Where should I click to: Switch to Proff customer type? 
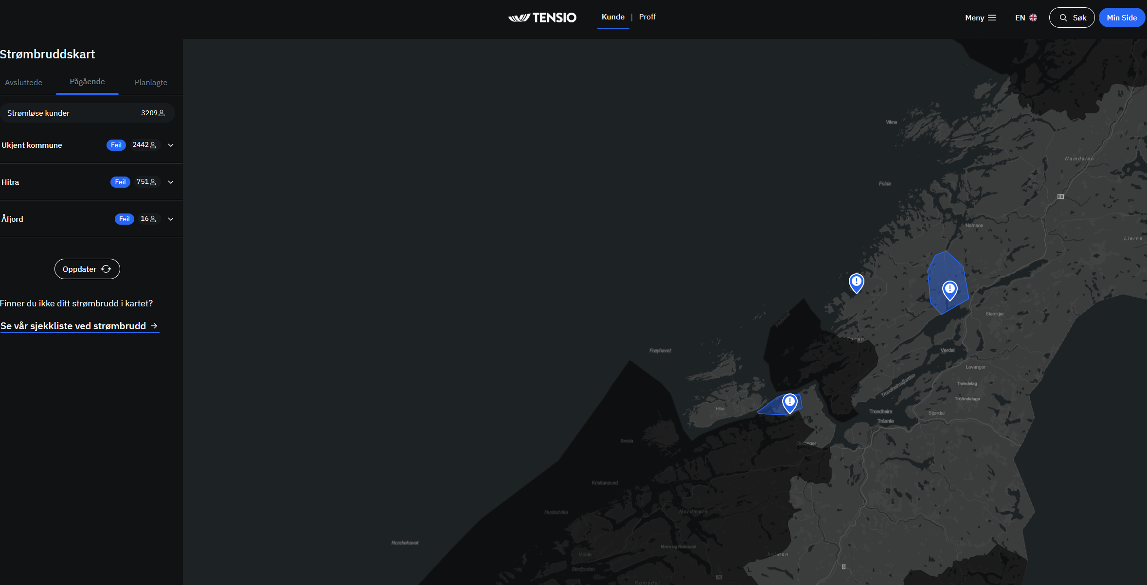pos(647,17)
